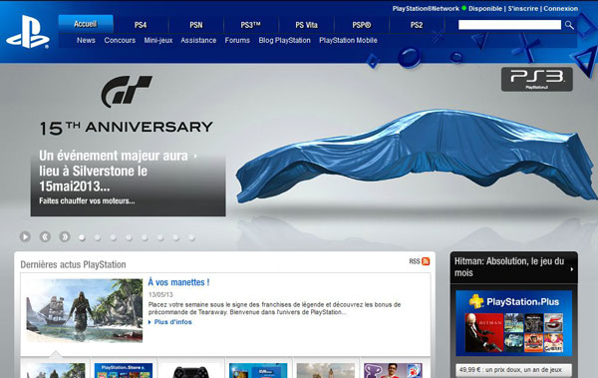Click the '13/05/13' article date
The height and width of the screenshot is (378, 598).
160,295
